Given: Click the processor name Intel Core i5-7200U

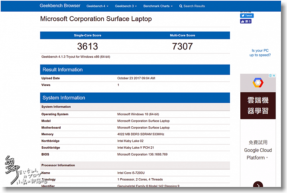Looking at the screenshot, I should (131, 173).
